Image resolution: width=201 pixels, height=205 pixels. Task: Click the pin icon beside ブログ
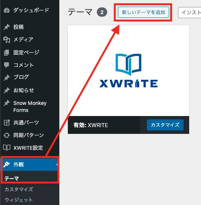(x=7, y=77)
